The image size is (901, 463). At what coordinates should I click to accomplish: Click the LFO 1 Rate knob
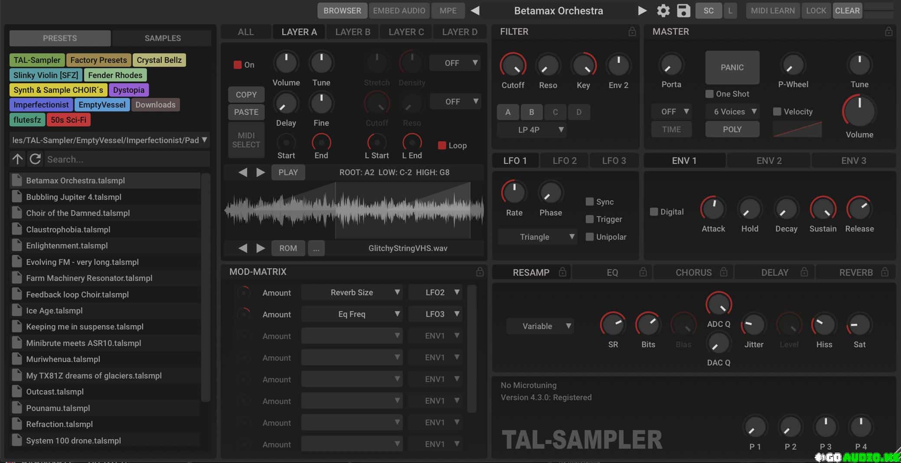pos(514,192)
